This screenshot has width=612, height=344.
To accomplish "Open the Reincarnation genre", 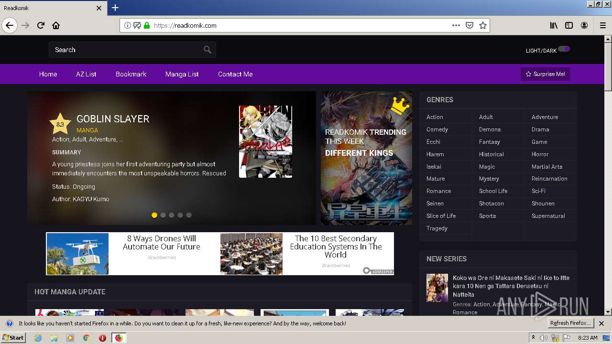I will 549,179.
